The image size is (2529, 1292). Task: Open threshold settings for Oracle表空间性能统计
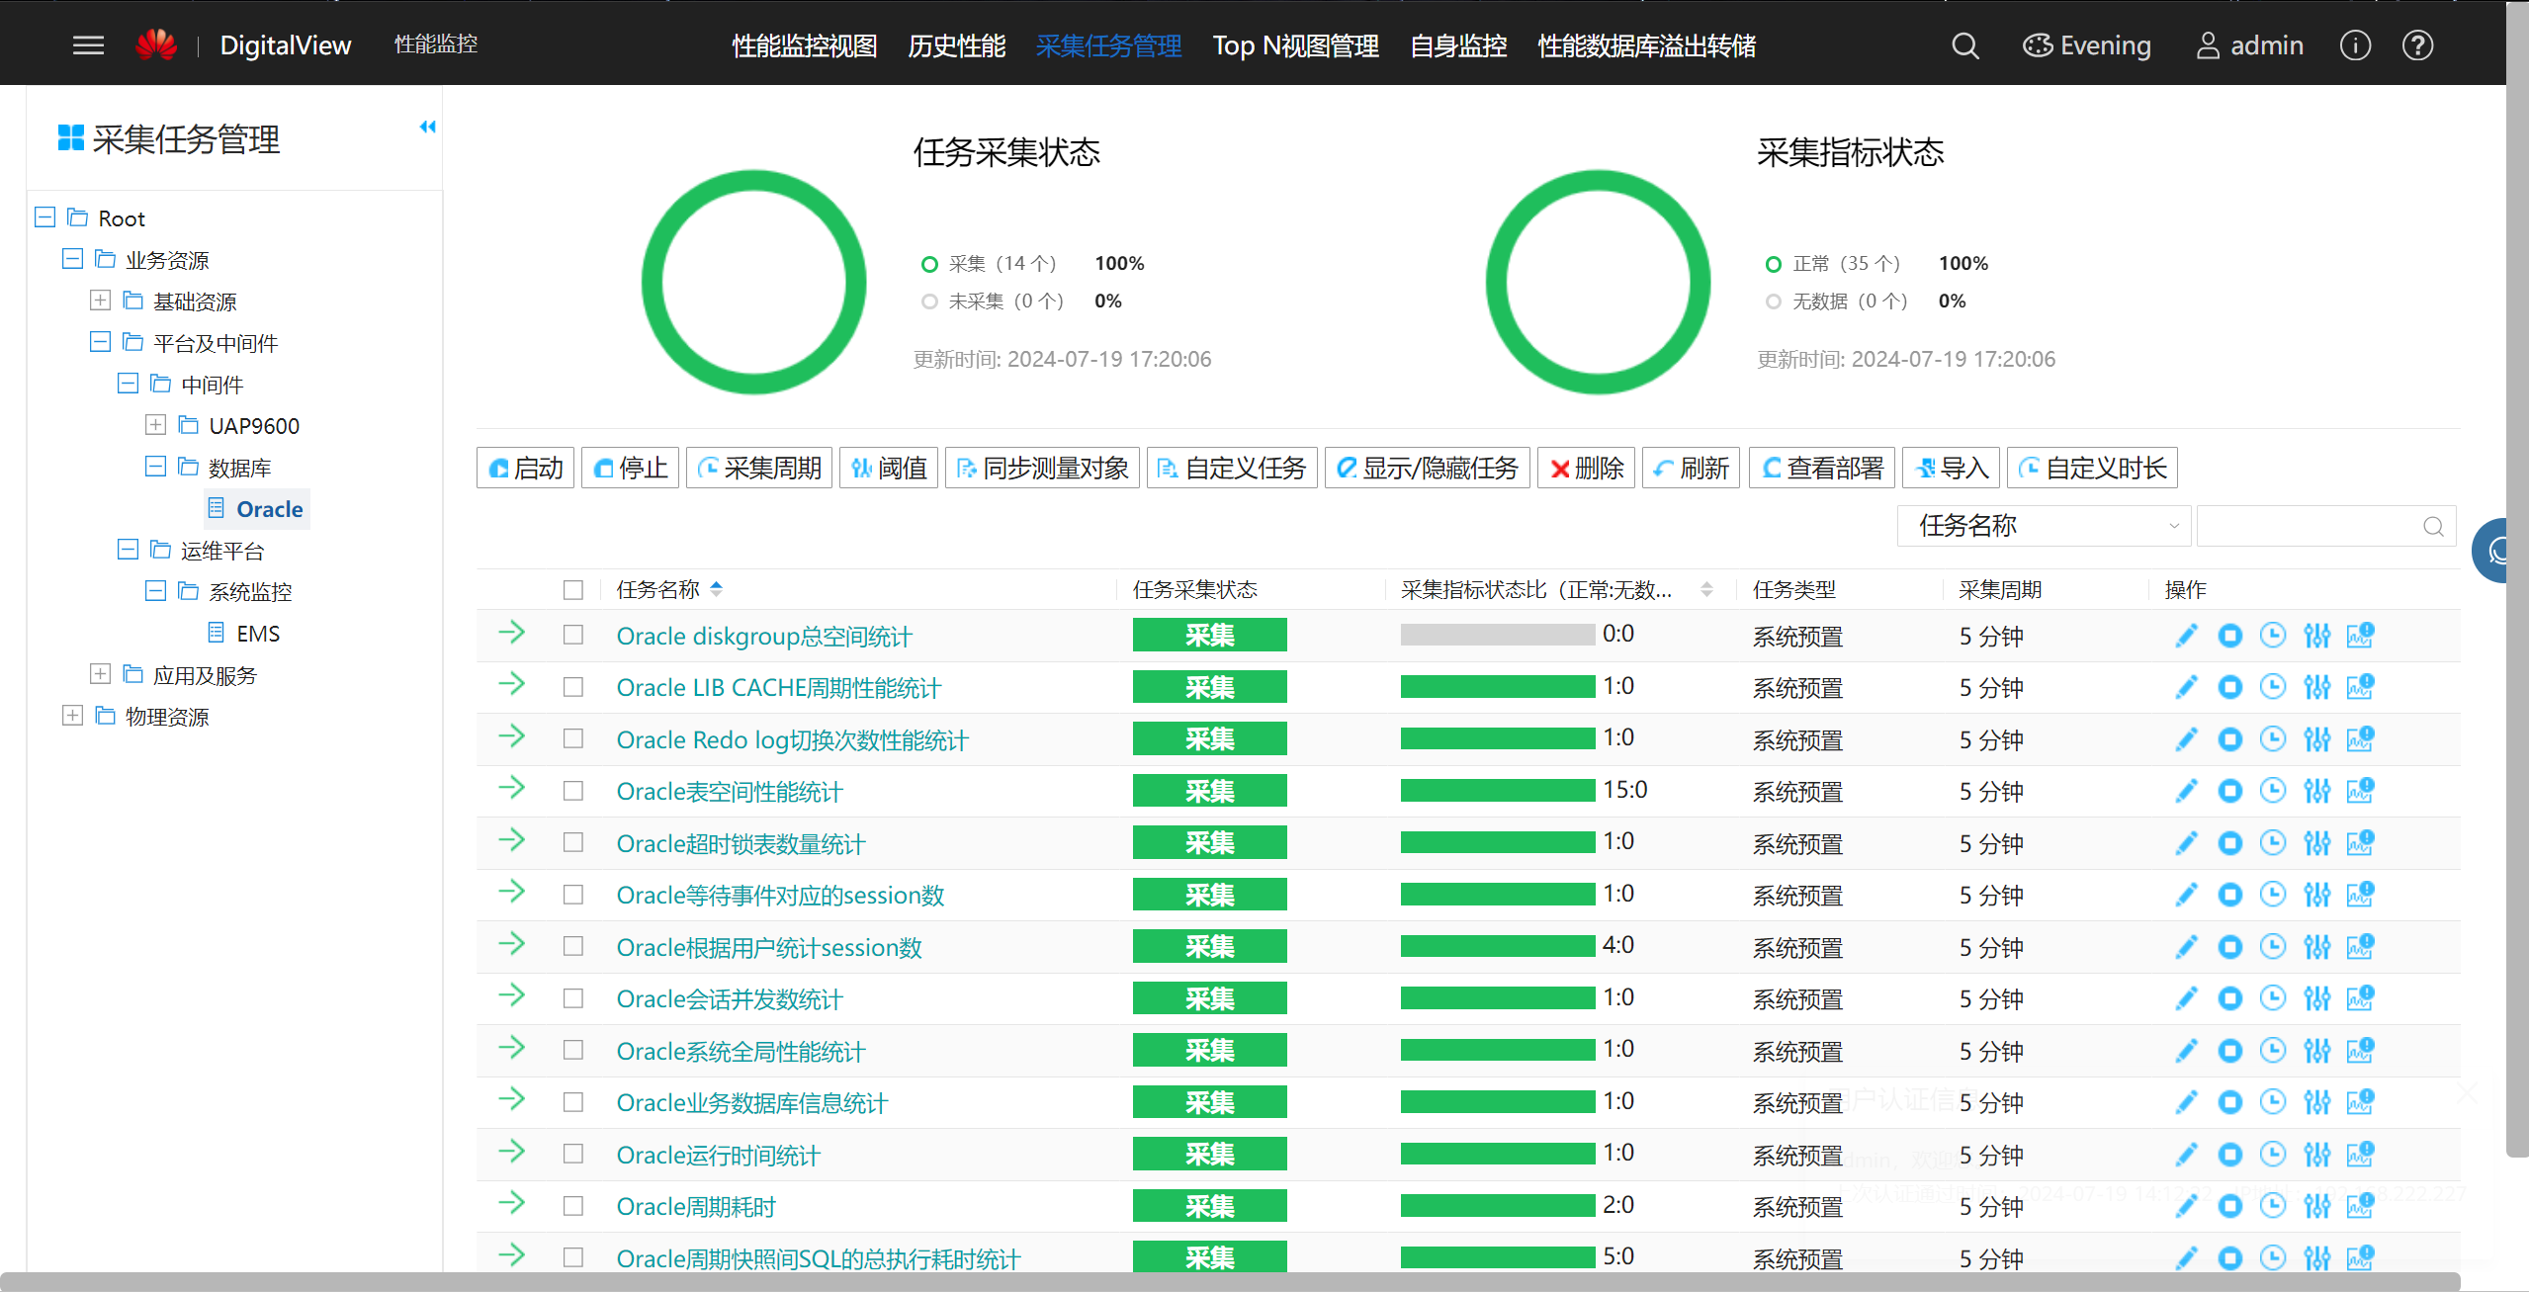pos(2316,791)
